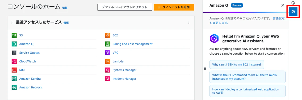Click the Preview badge next to Amazon Q

pos(237,5)
